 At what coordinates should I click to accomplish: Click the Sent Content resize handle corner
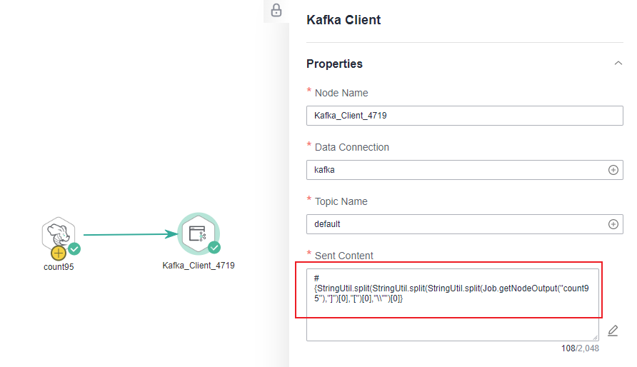coord(595,337)
